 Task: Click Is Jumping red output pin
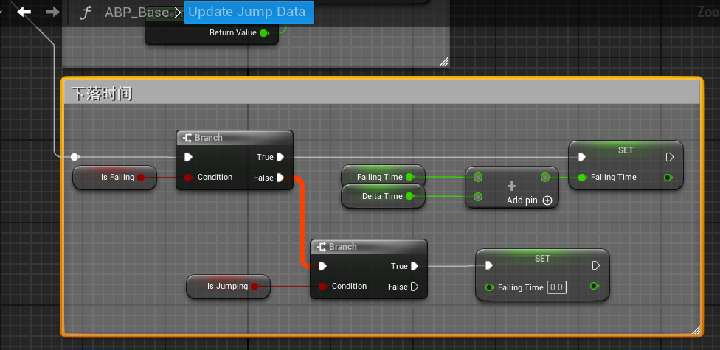tap(255, 287)
